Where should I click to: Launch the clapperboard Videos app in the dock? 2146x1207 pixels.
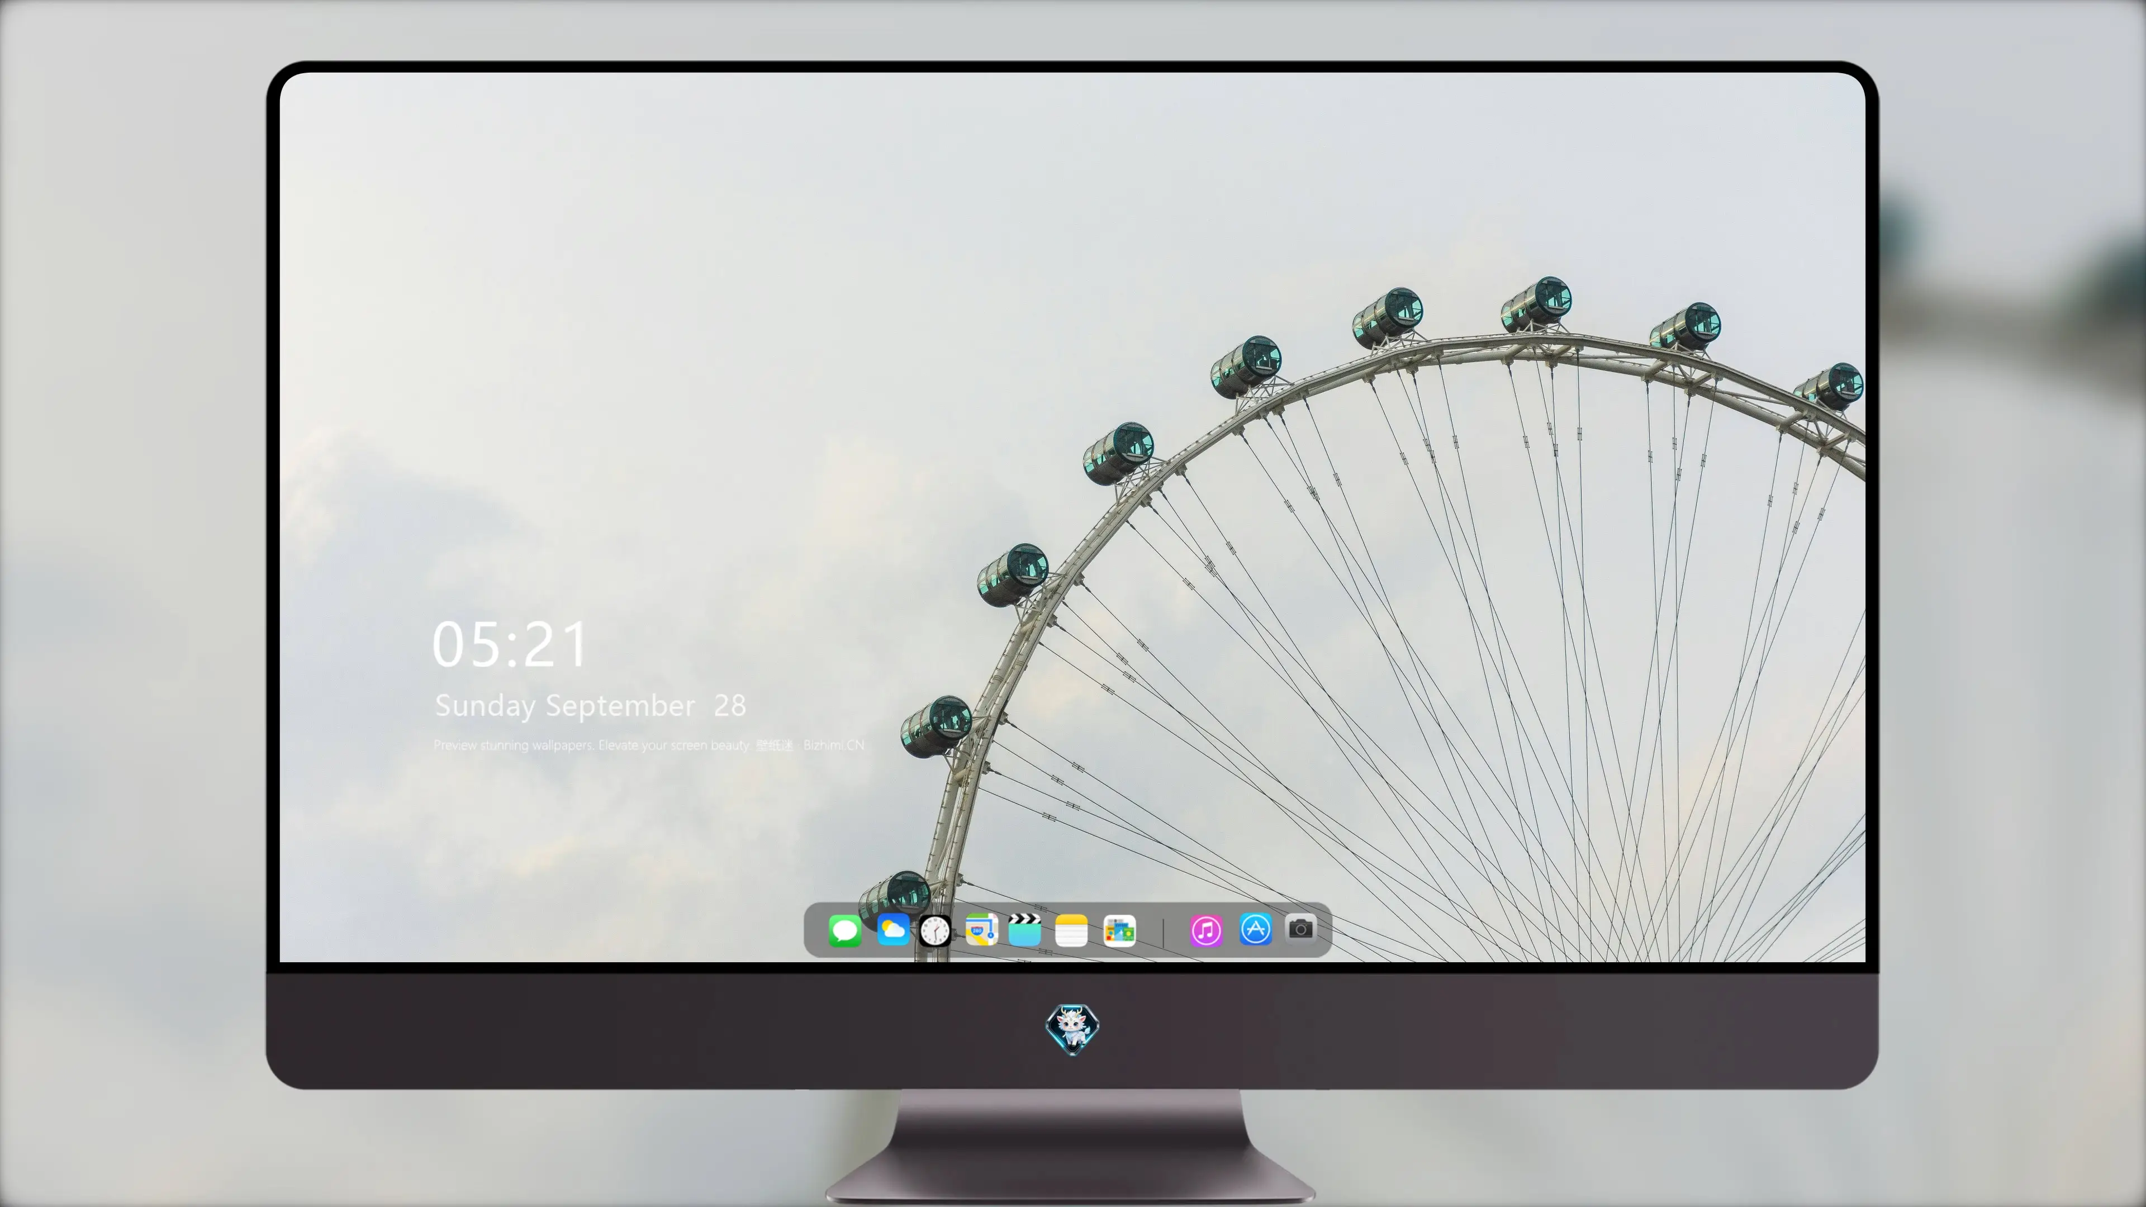tap(1025, 930)
